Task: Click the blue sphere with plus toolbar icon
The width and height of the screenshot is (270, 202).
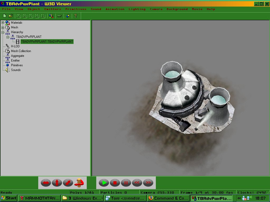Action: (67, 16)
